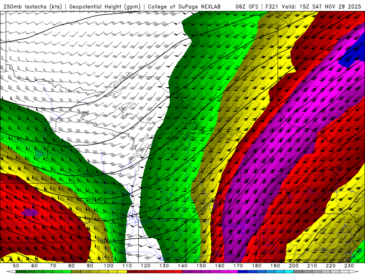The width and height of the screenshot is (365, 274).
Task: Click the "College of DuPage NEXLAB" label
Action: [184, 6]
